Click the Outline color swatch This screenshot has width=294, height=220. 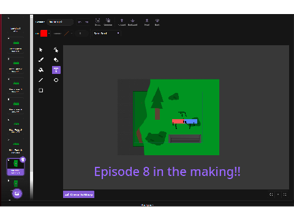pos(67,34)
